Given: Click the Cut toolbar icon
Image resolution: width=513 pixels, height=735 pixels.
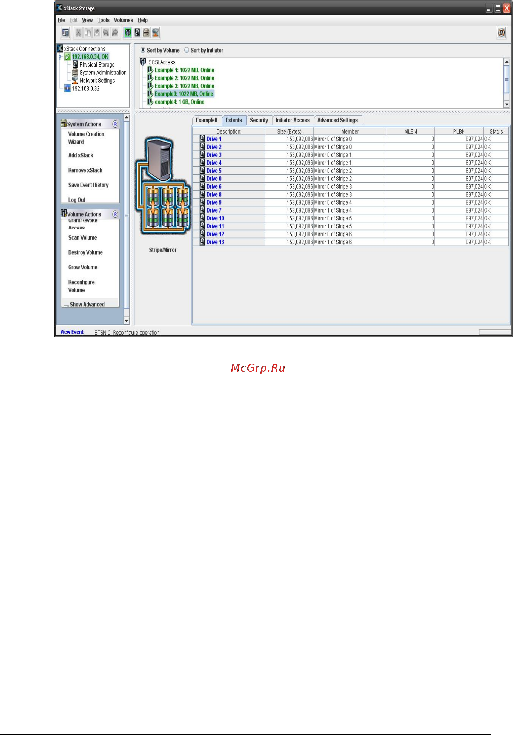Looking at the screenshot, I should pyautogui.click(x=78, y=33).
